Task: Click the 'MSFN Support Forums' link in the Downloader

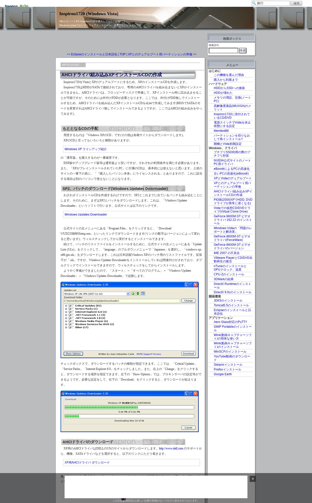Action: coord(149,354)
